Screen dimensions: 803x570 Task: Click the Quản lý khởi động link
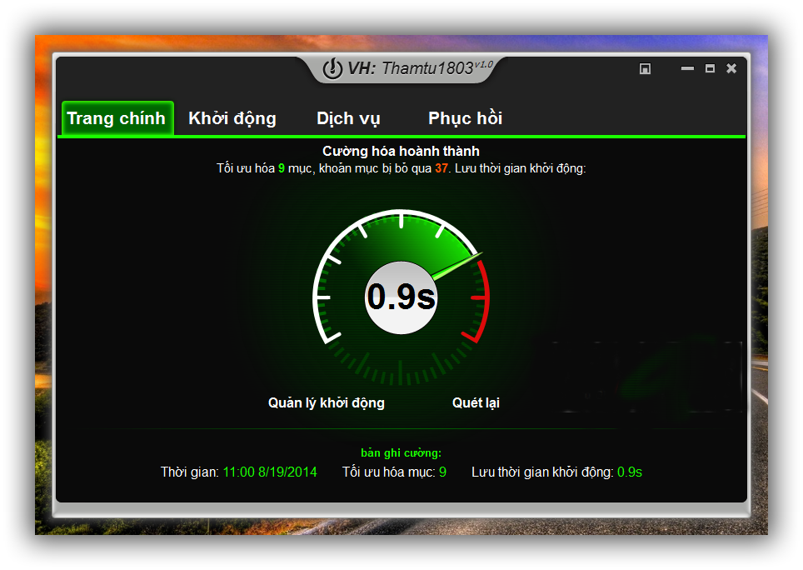coord(327,403)
